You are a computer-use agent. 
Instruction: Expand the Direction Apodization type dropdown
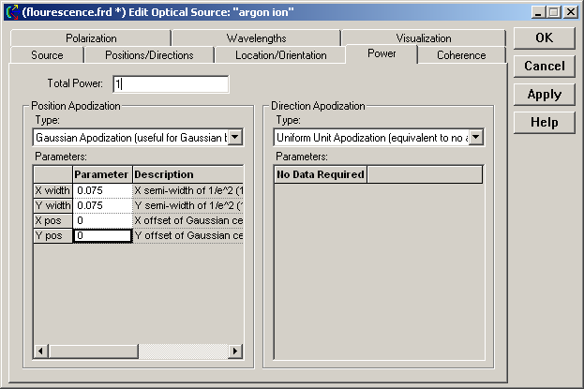pyautogui.click(x=475, y=138)
